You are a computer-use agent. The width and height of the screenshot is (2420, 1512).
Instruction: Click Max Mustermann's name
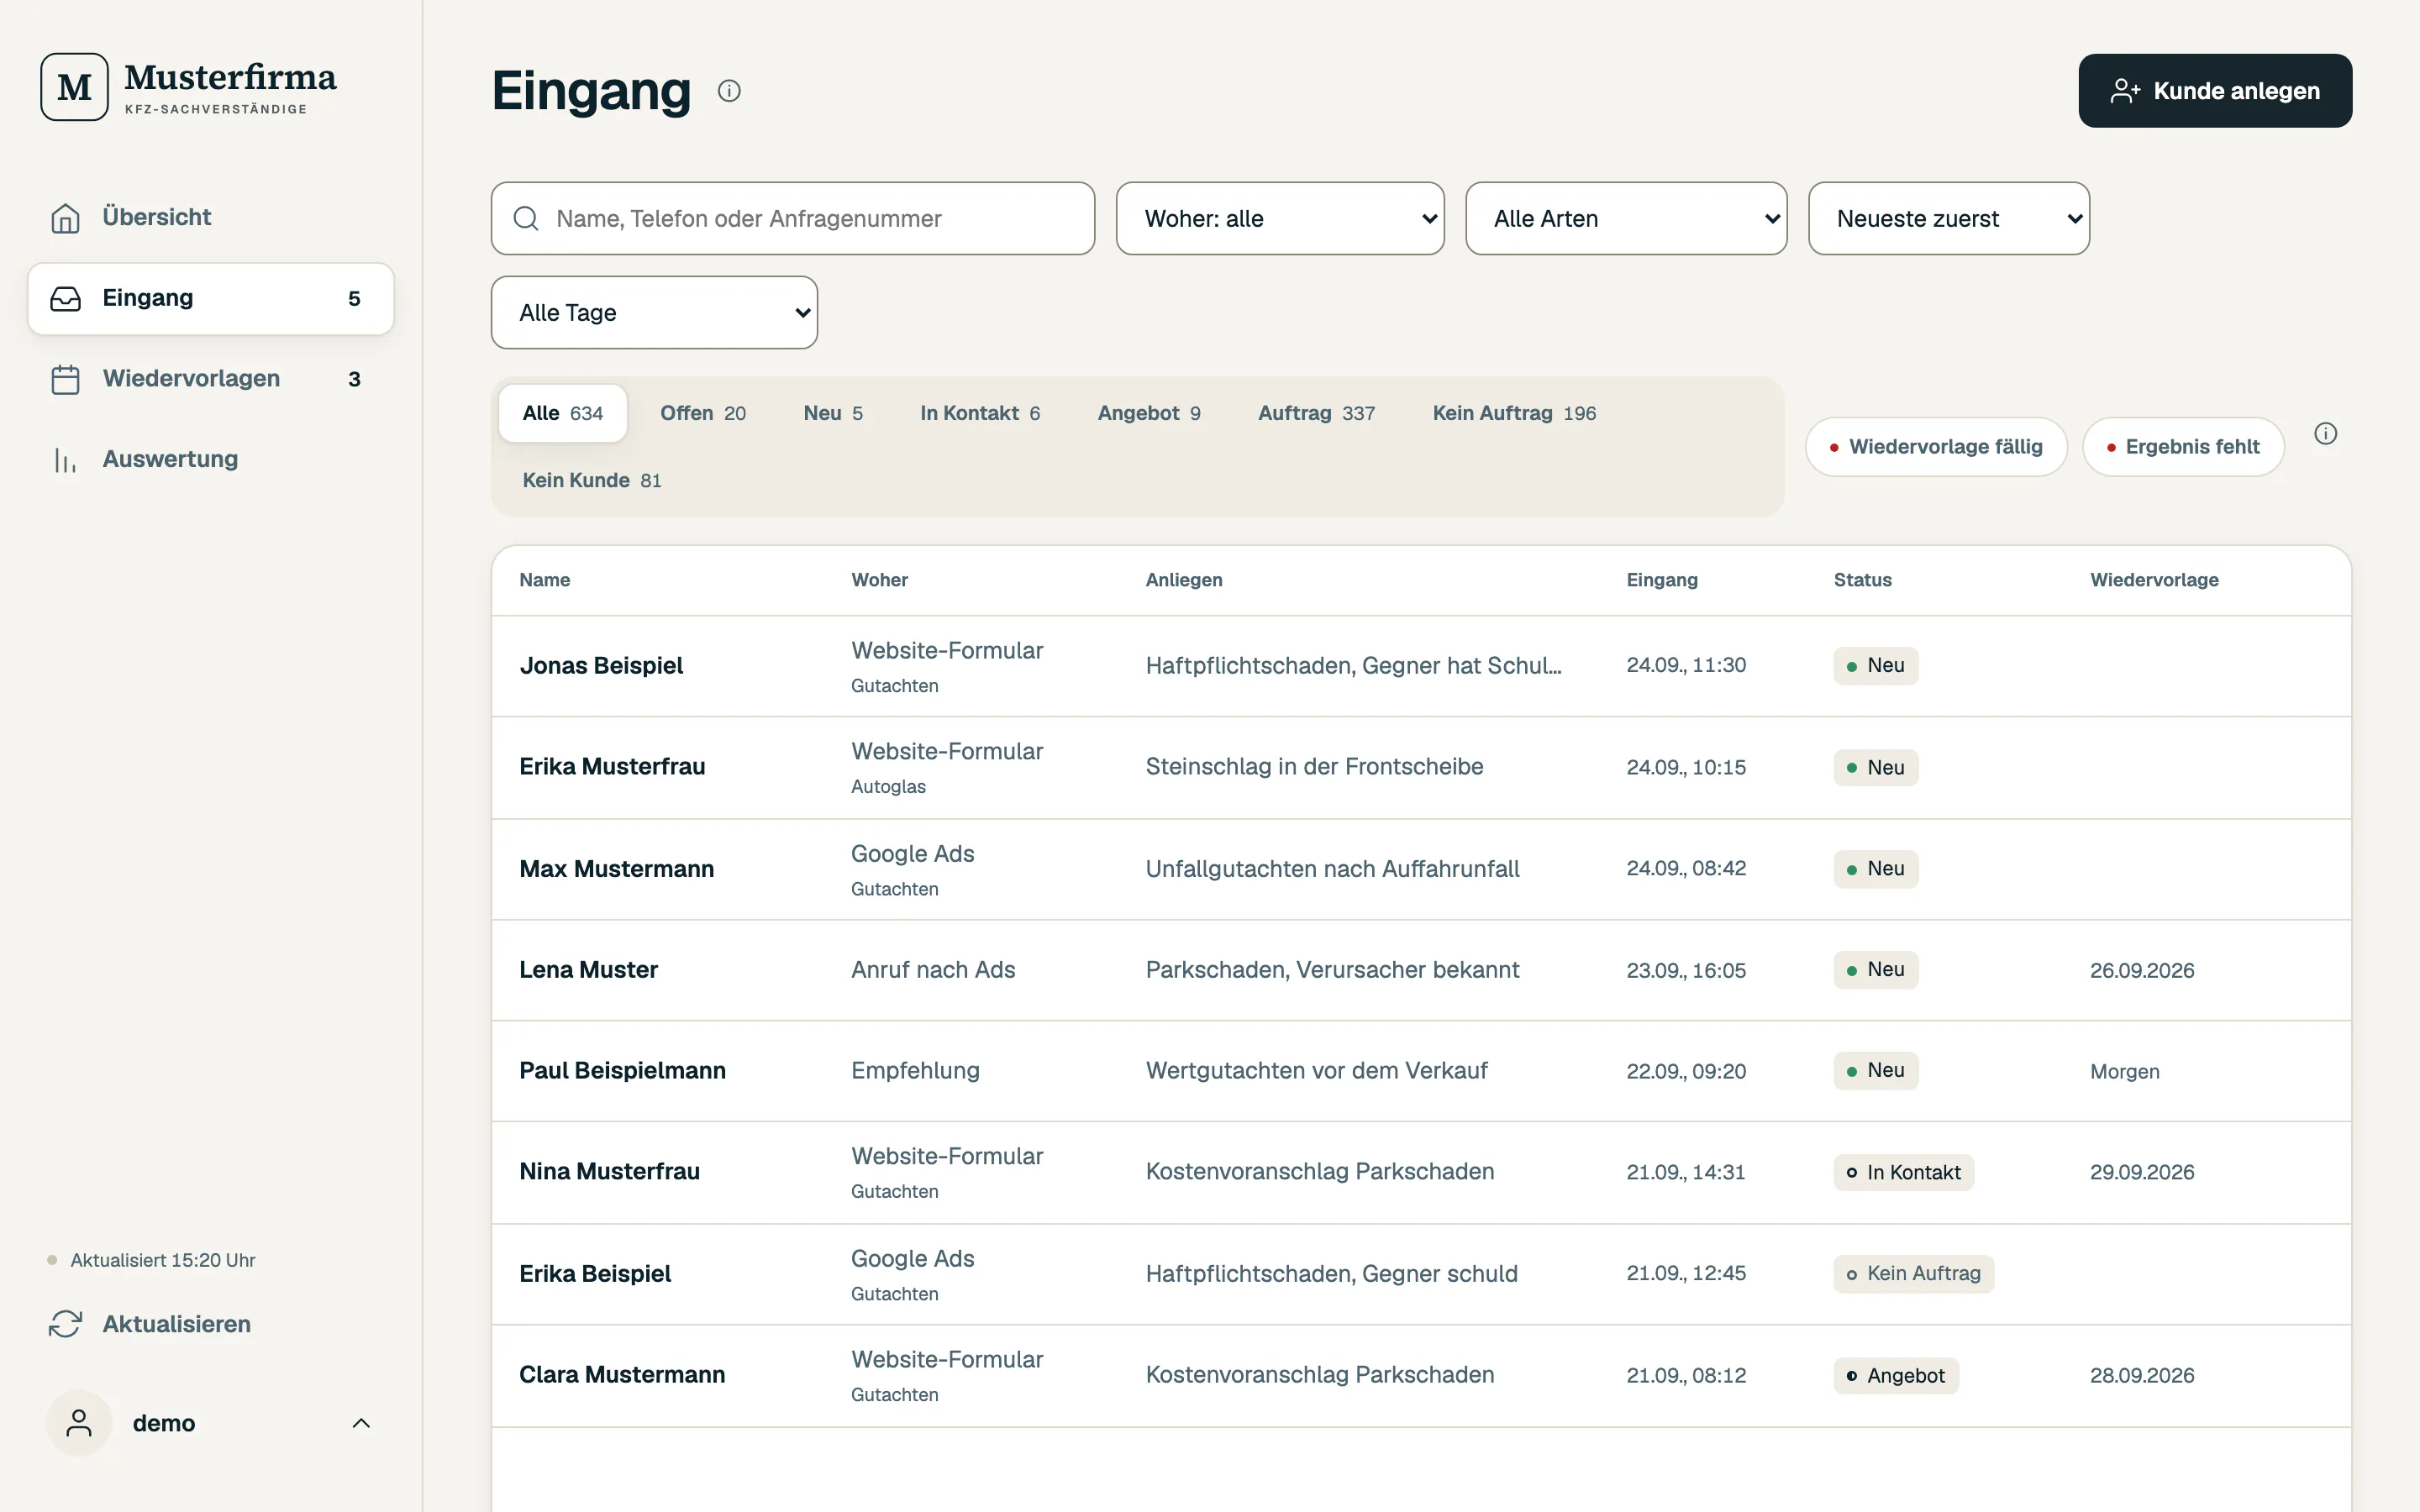point(616,869)
